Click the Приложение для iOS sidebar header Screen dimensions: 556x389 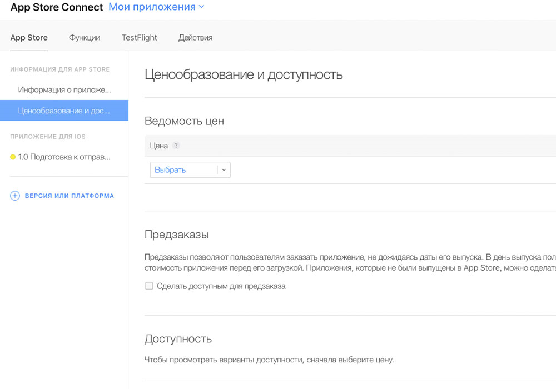click(x=48, y=137)
